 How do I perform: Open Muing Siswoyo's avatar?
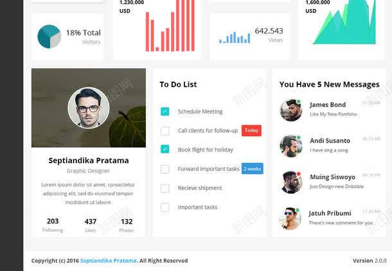pos(291,182)
